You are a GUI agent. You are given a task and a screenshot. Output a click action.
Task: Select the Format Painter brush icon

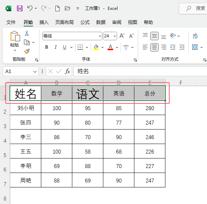(x=27, y=52)
